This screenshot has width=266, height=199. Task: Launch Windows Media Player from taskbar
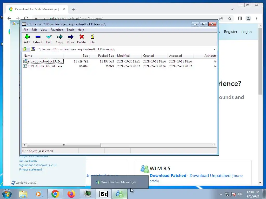39,194
